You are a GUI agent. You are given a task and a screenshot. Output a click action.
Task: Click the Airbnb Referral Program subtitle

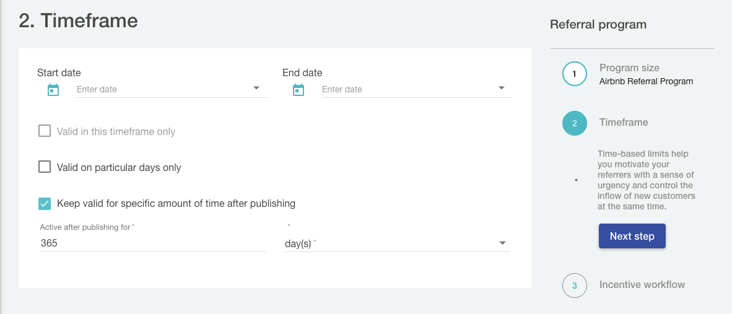click(x=646, y=81)
